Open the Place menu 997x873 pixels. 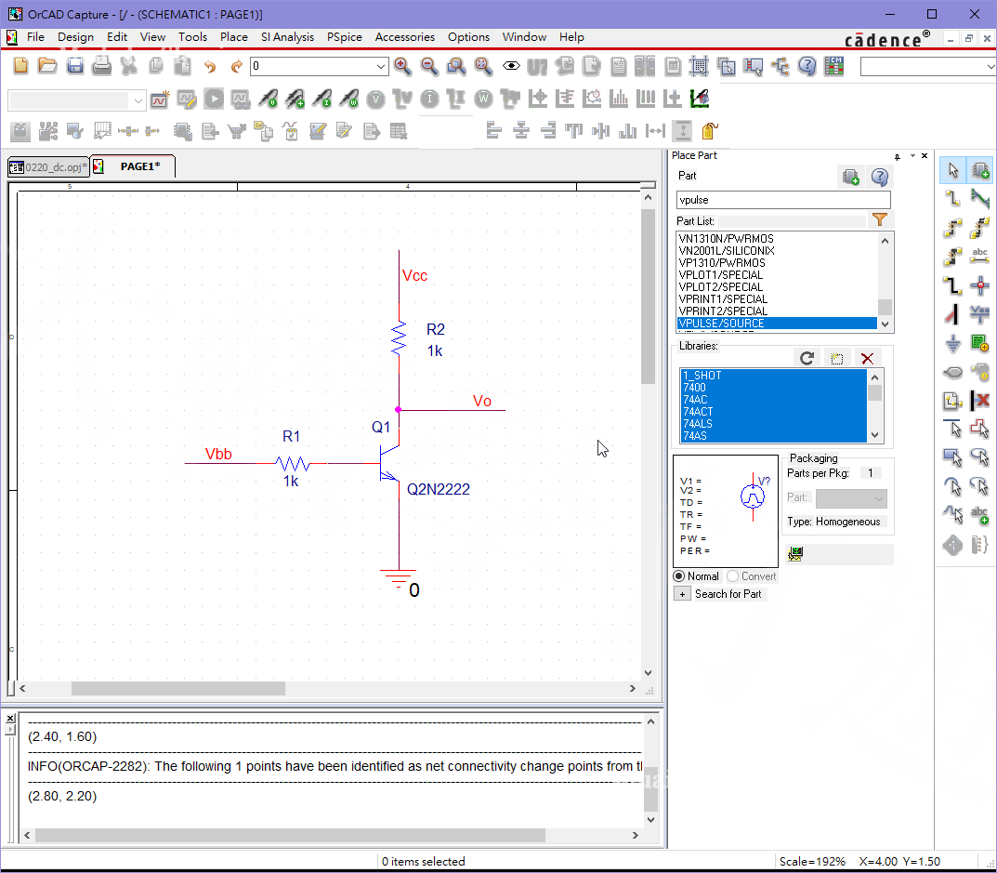233,37
